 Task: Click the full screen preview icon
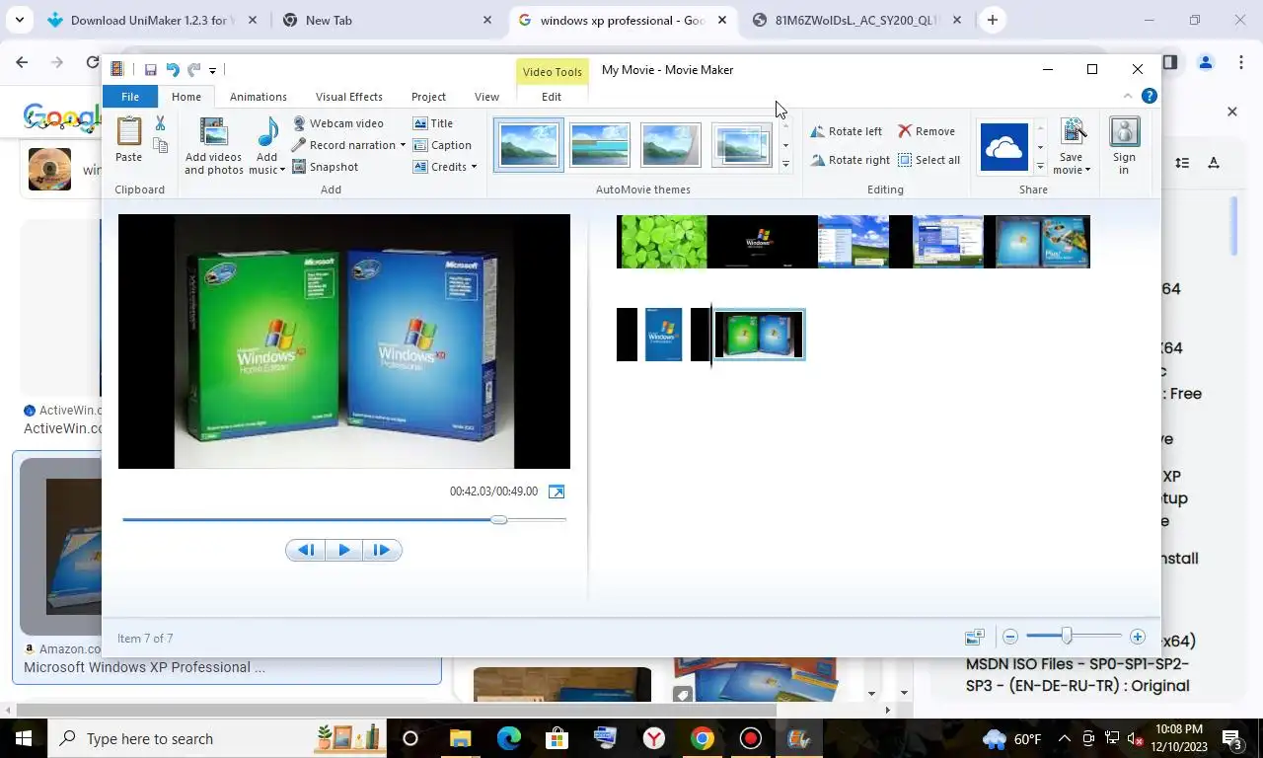point(557,492)
